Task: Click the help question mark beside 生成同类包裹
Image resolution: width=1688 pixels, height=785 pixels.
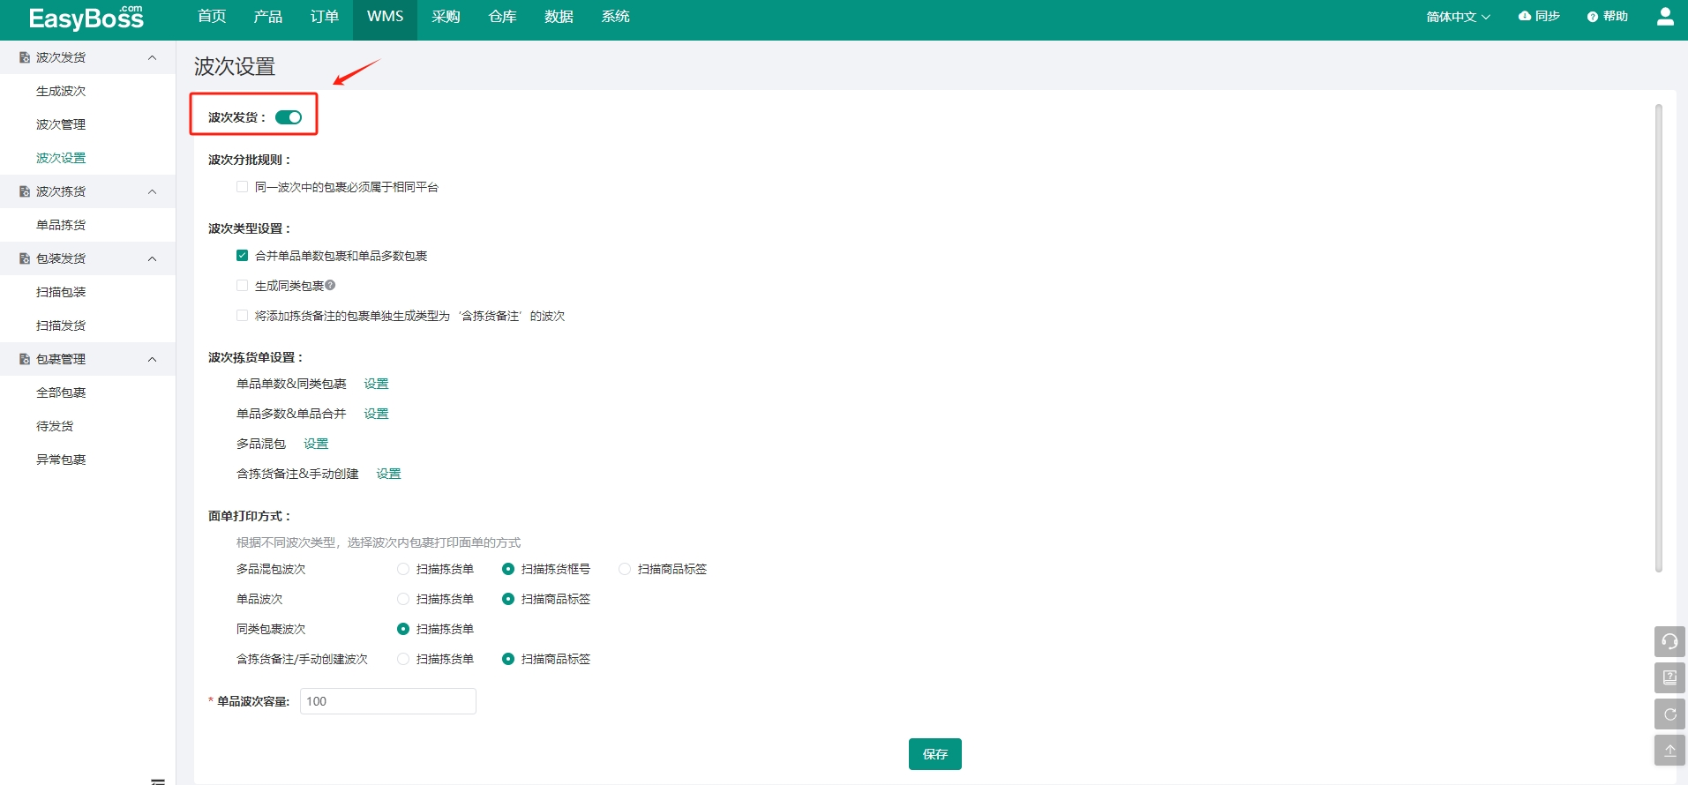Action: click(x=330, y=285)
